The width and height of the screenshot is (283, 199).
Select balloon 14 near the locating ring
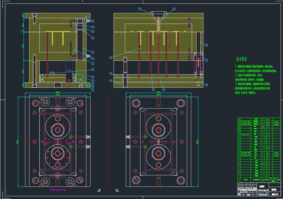[140, 9]
